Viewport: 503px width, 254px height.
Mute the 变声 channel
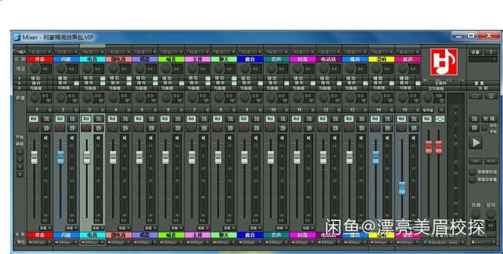283,128
